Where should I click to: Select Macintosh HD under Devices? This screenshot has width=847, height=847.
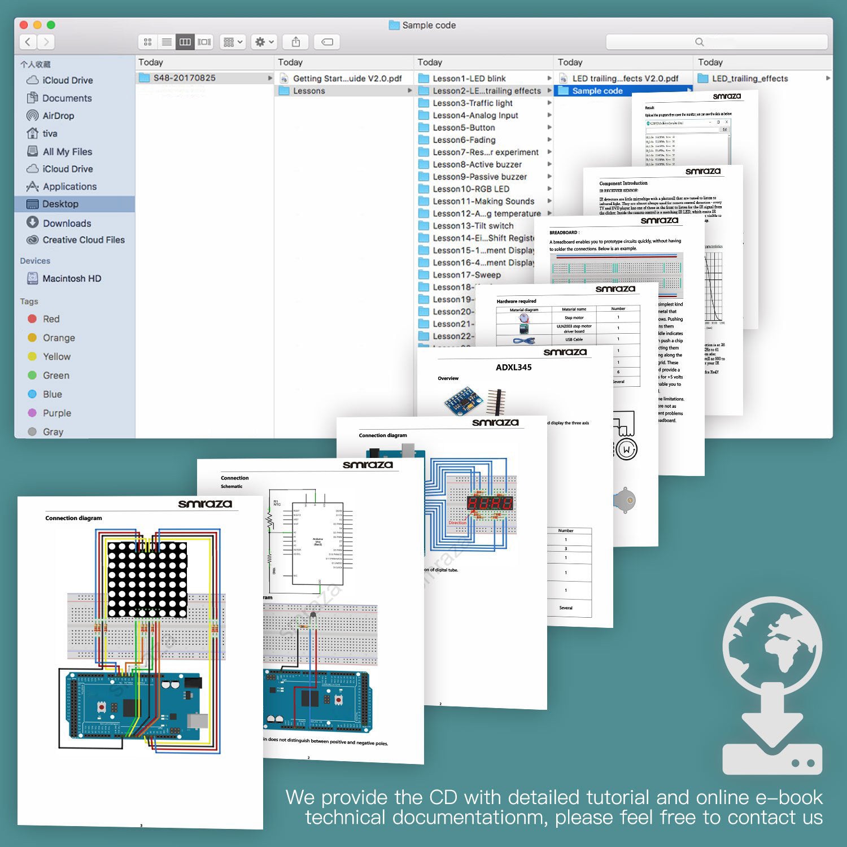pyautogui.click(x=64, y=278)
